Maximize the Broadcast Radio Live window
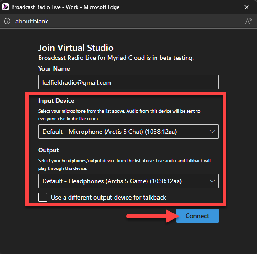The height and width of the screenshot is (254, 257). pyautogui.click(x=226, y=7)
